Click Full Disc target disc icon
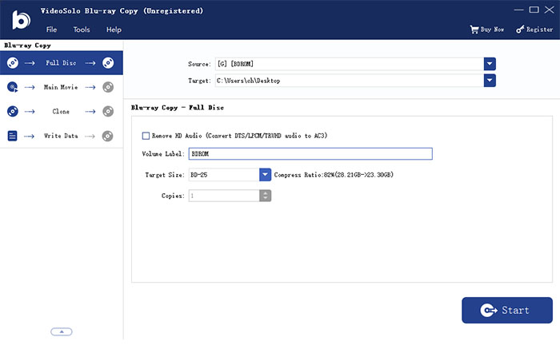 pos(108,63)
